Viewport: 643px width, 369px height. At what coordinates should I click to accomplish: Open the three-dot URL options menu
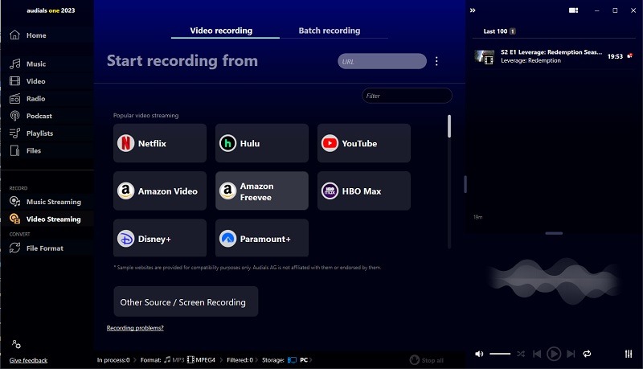click(x=436, y=61)
